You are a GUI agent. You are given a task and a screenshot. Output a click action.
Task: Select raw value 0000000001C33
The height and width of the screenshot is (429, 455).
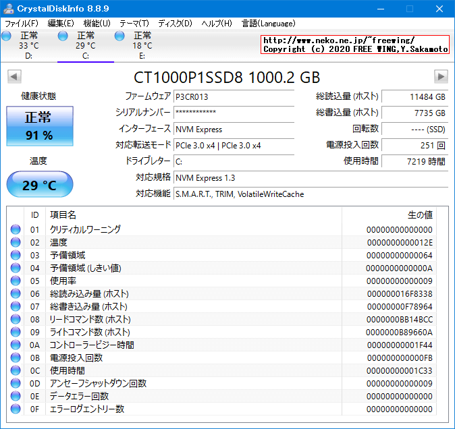coord(400,371)
